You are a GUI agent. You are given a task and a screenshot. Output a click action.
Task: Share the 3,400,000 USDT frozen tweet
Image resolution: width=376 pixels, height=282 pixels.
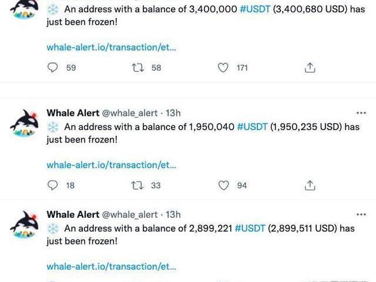310,68
